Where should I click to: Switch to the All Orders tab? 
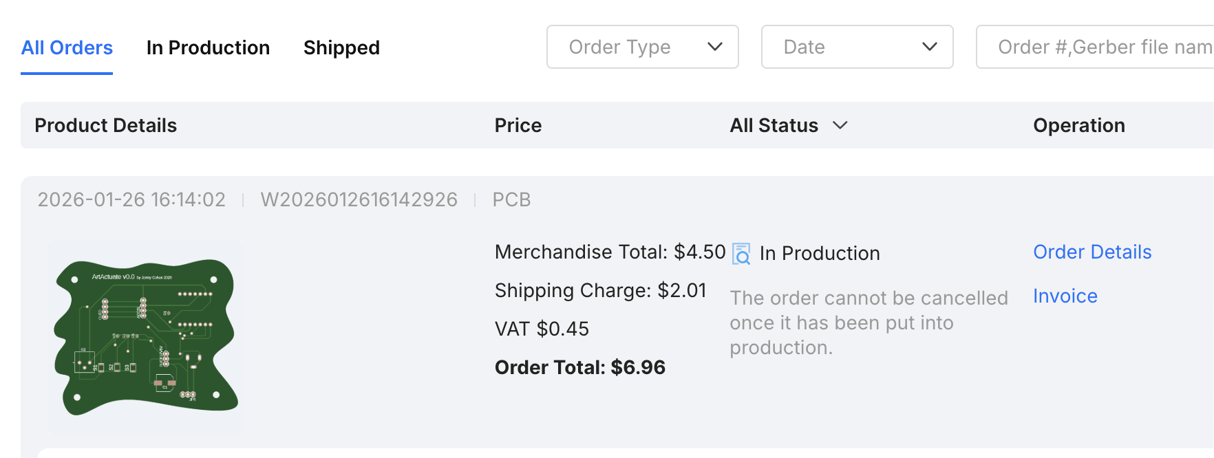[67, 47]
